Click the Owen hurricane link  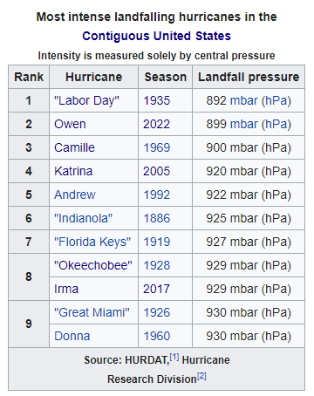point(70,124)
